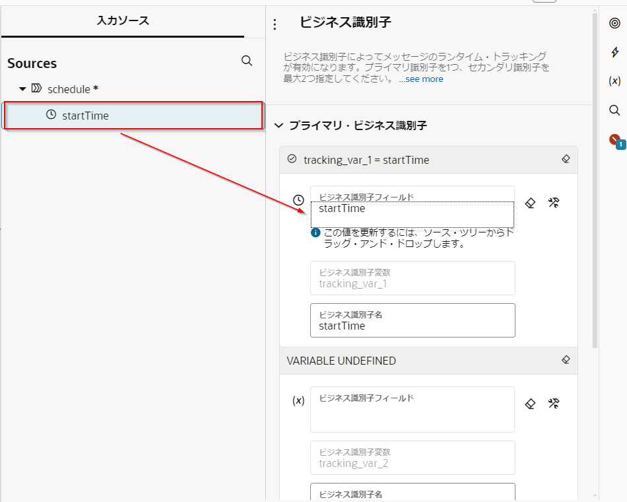Open tools icon beside second identifier field
The height and width of the screenshot is (502, 627).
(554, 404)
